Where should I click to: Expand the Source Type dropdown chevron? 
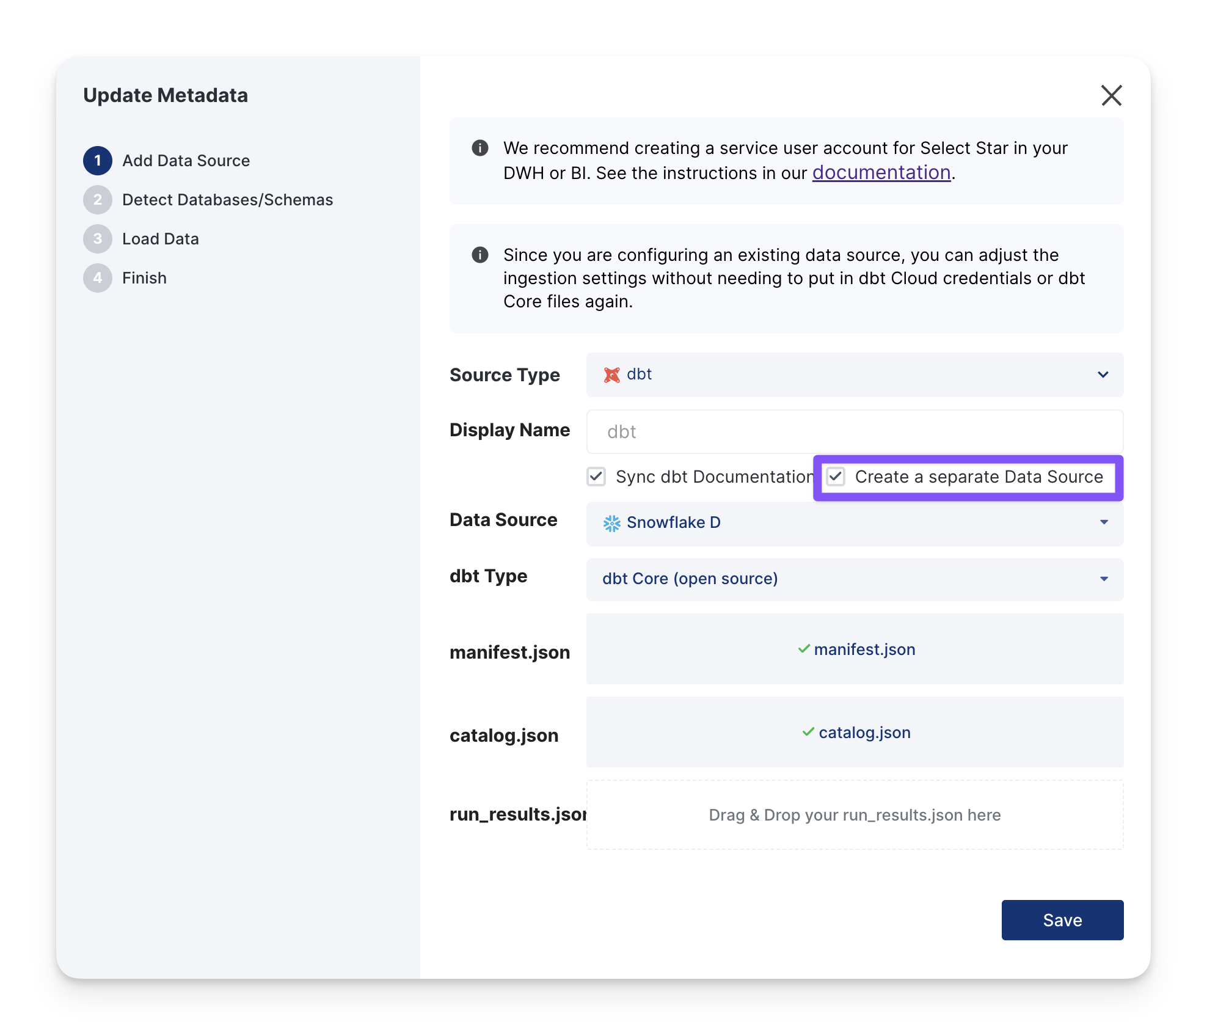pyautogui.click(x=1103, y=375)
